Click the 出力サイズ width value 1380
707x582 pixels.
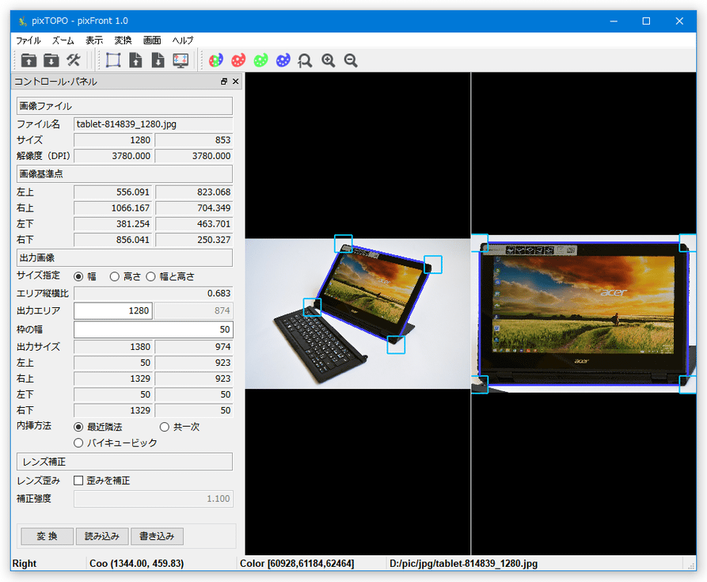coord(113,347)
